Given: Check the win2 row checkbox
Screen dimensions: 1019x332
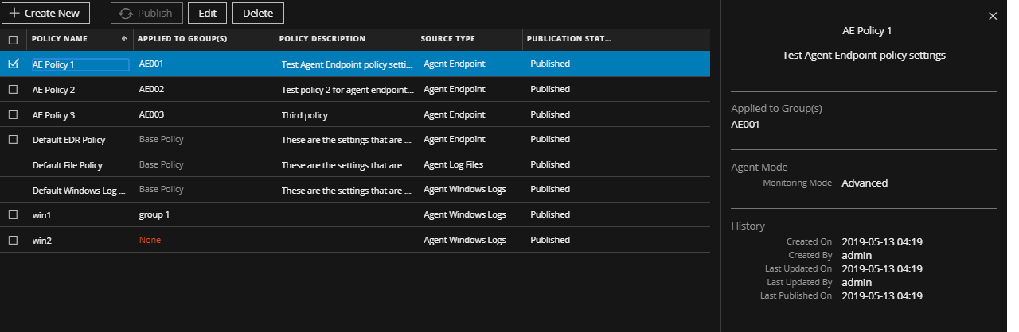Looking at the screenshot, I should 13,240.
